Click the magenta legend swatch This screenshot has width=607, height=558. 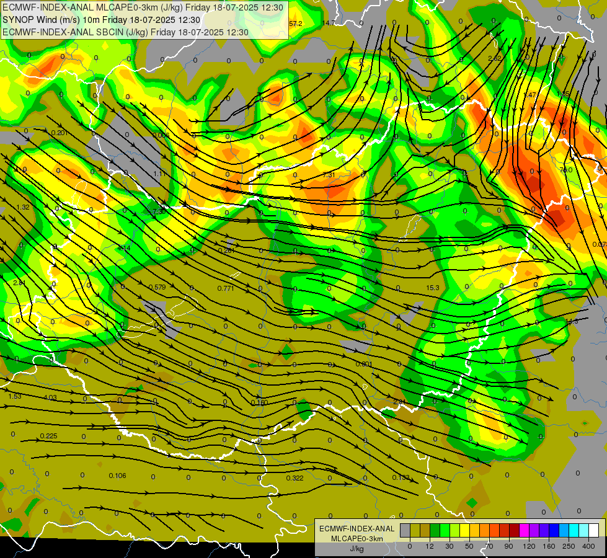point(525,530)
